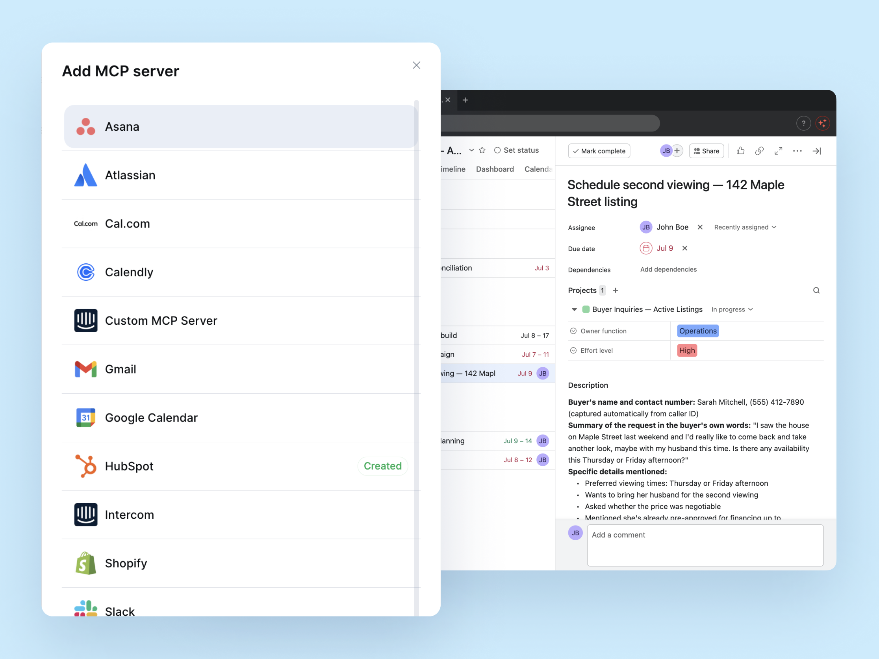Open the Effort level field menu
The image size is (879, 659).
point(573,350)
